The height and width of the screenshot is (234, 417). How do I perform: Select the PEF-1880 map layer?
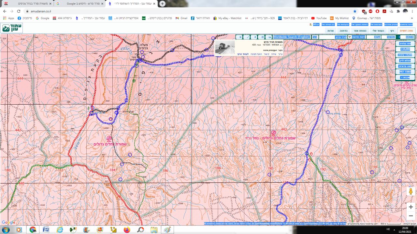405,71
